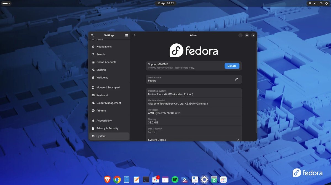The width and height of the screenshot is (331, 185).
Task: Click the power icon in top bar
Action: coord(326,3)
